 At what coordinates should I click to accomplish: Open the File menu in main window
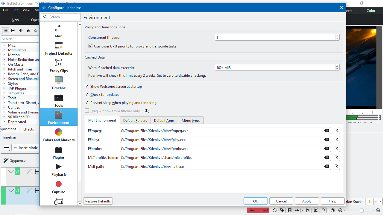pos(6,10)
